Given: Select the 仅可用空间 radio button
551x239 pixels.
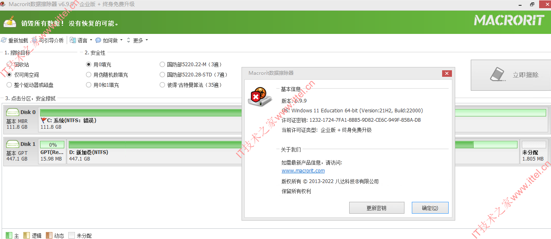Looking at the screenshot, I should [x=9, y=75].
